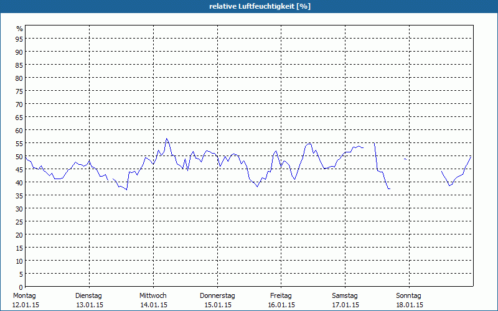
Task: Click the chart title 'relative Luftfeuchtigkeit [%]'
Action: 260,6
